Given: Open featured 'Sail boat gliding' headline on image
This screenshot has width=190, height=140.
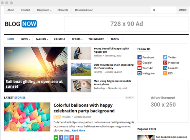Looking at the screenshot, I should click(34, 84).
